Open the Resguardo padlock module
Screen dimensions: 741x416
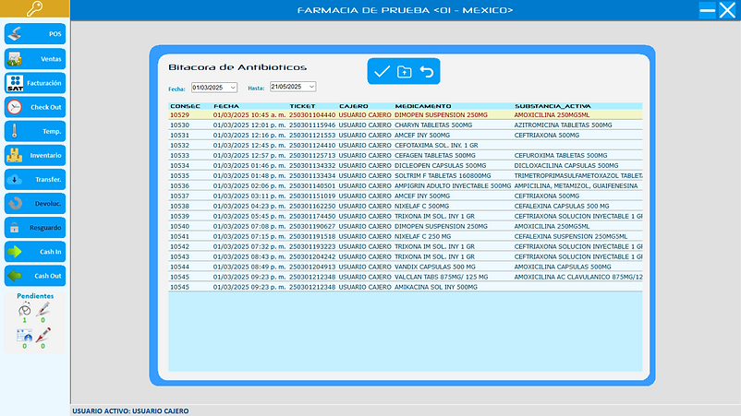tap(35, 227)
